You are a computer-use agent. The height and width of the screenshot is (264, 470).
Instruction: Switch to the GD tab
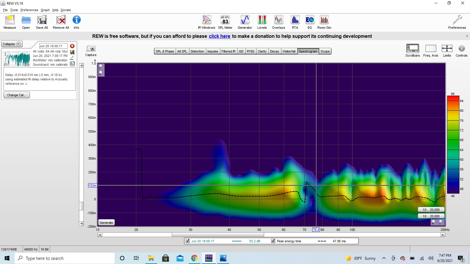point(241,51)
